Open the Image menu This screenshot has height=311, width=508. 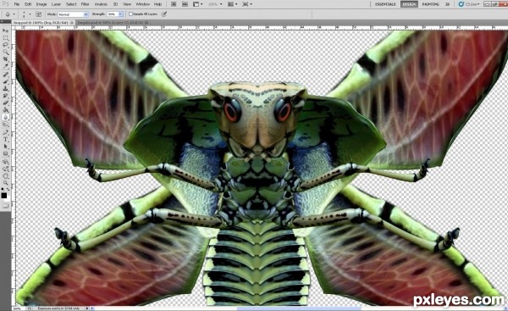tap(41, 4)
